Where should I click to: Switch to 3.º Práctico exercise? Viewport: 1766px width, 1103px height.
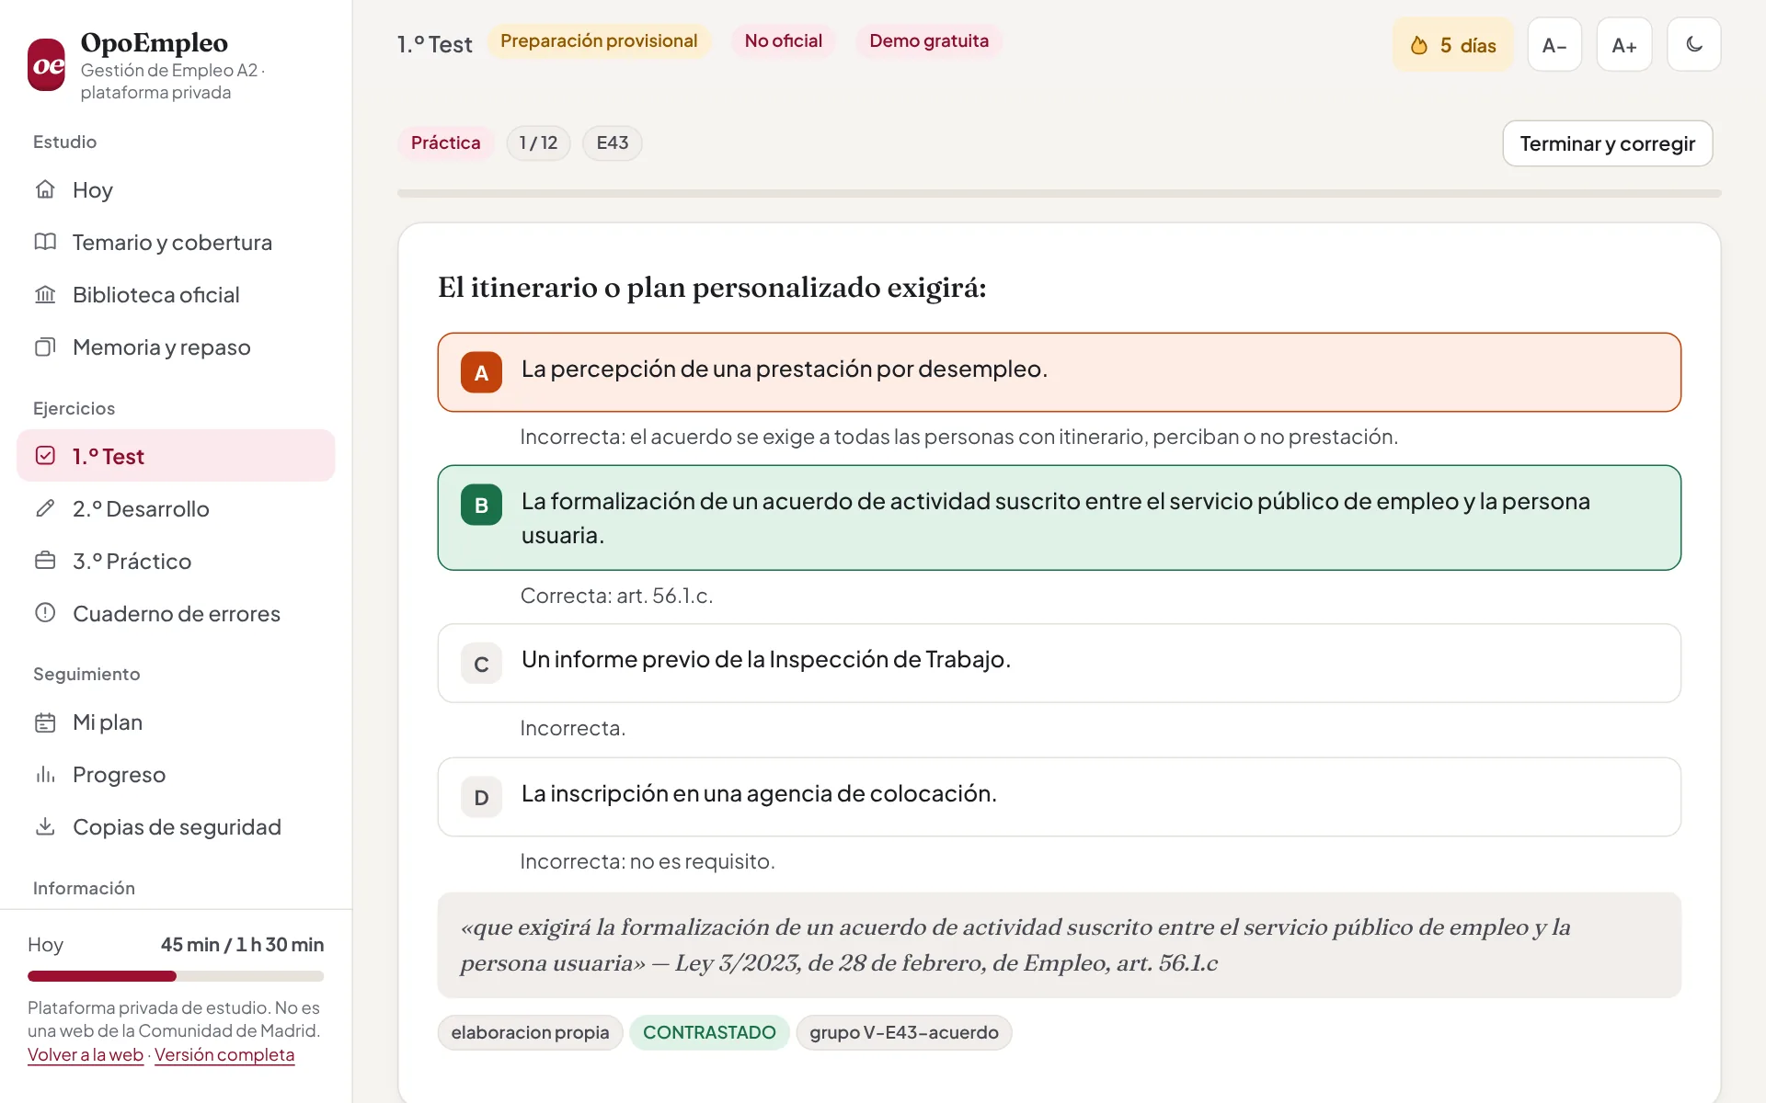pos(176,561)
